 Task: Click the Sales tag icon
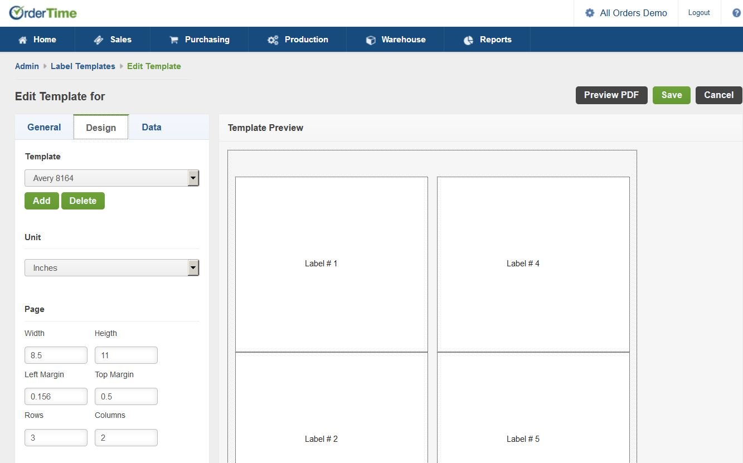click(99, 40)
